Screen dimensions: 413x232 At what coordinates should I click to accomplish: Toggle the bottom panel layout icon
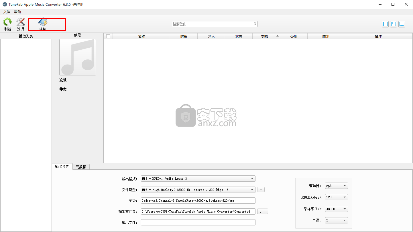click(402, 24)
